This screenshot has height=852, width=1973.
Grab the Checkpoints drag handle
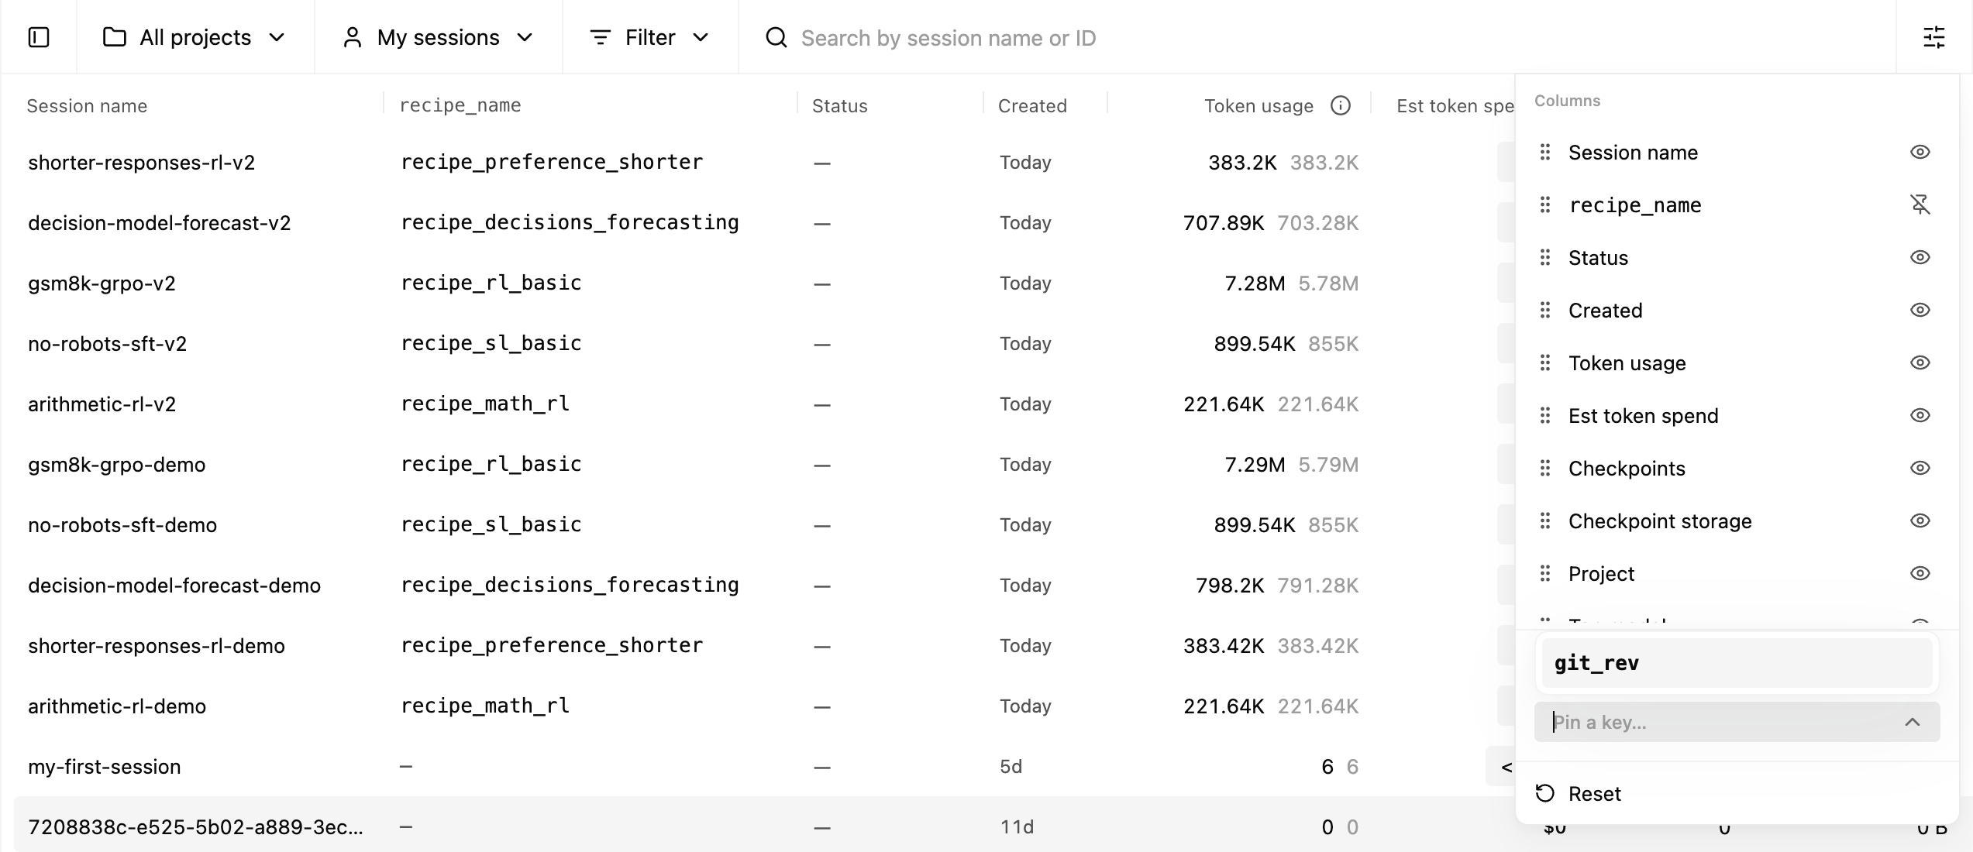coord(1545,468)
